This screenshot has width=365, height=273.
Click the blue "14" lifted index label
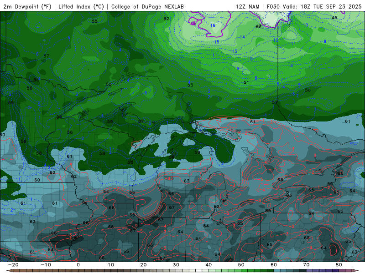pos(242,37)
